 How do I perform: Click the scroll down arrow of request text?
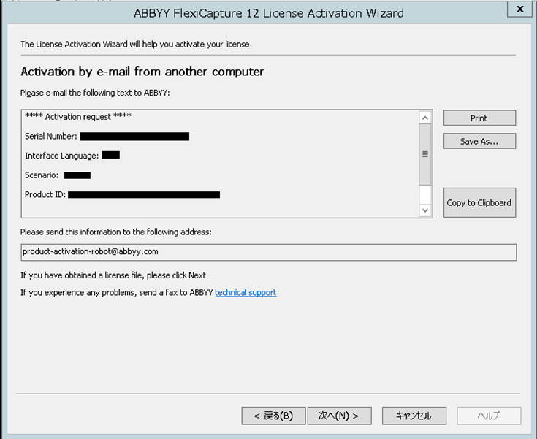click(x=425, y=210)
